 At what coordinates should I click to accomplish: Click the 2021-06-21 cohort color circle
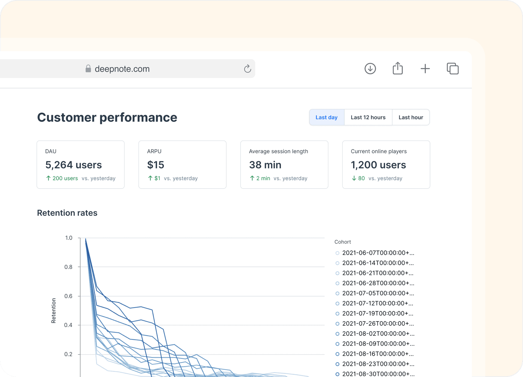337,273
